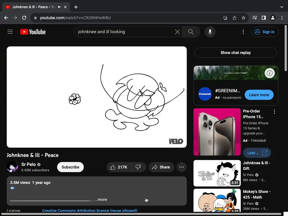Image resolution: width=288 pixels, height=216 pixels.
Task: Expand description with ...more
Action: coord(101,200)
